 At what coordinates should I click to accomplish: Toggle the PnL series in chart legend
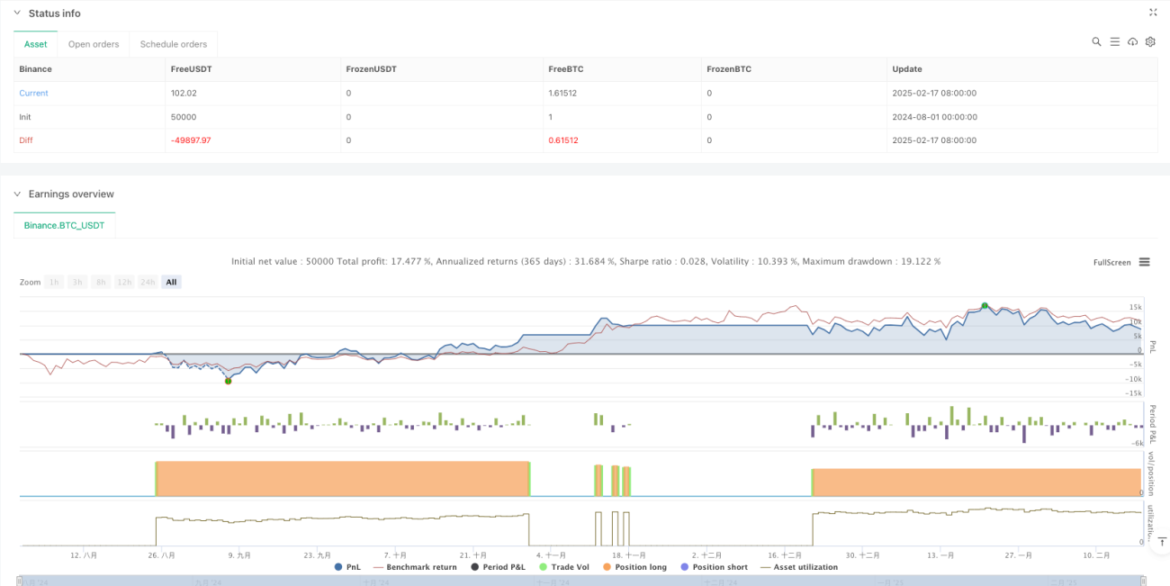348,567
